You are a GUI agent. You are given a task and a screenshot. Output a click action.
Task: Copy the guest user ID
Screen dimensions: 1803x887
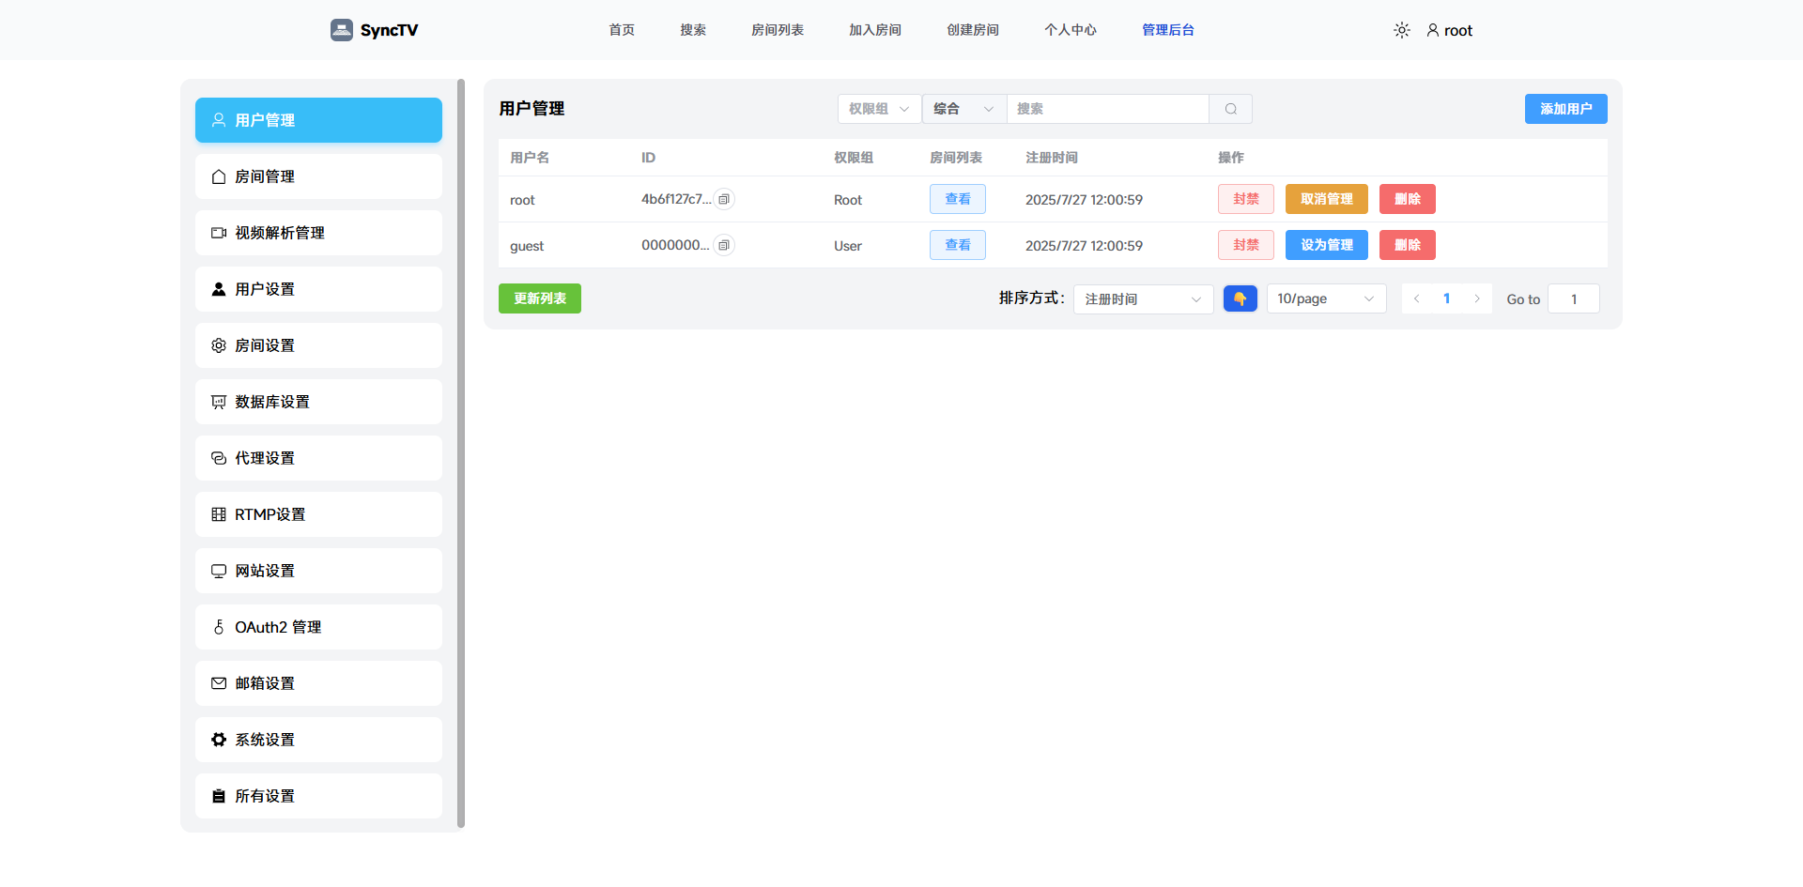724,245
